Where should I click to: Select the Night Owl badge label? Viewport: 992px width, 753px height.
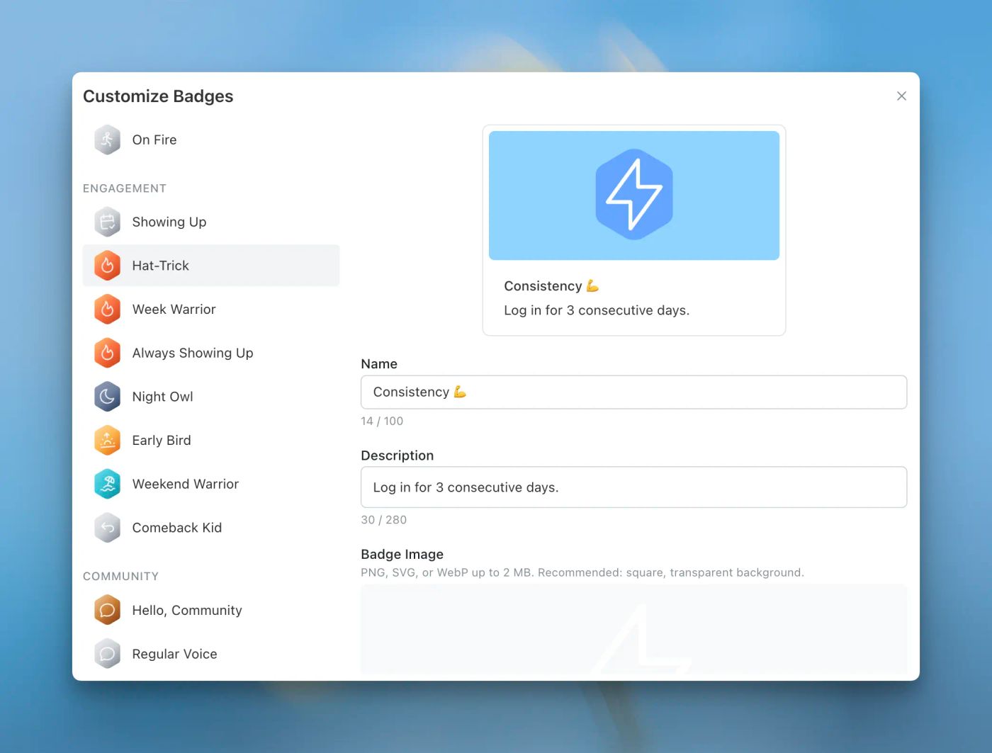162,397
